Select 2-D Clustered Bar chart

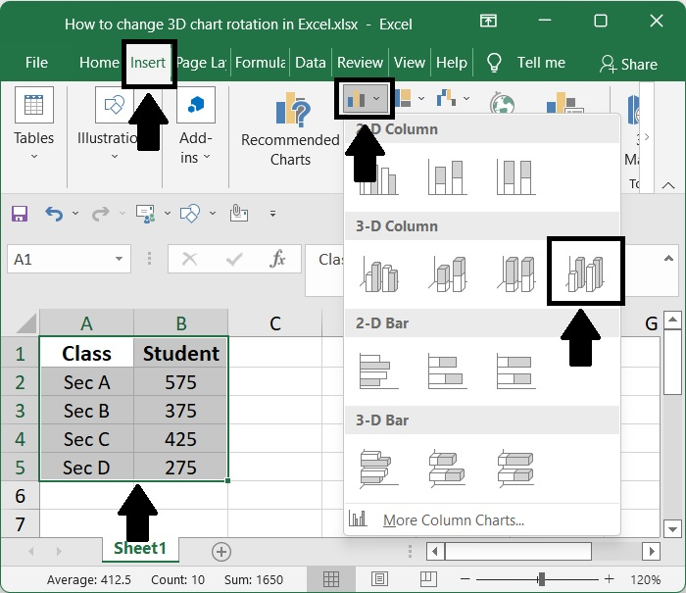pos(379,371)
